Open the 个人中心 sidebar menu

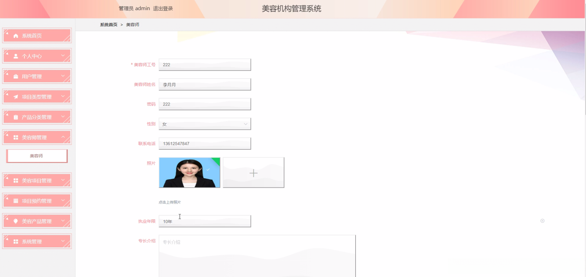point(37,56)
